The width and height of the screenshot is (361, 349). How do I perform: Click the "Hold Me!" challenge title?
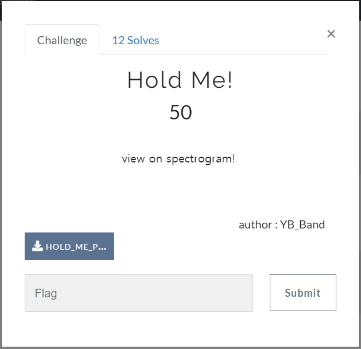(x=180, y=80)
